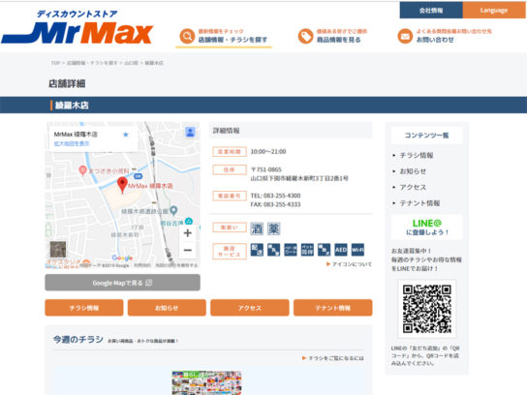Click the price tag product icon

pos(305,36)
